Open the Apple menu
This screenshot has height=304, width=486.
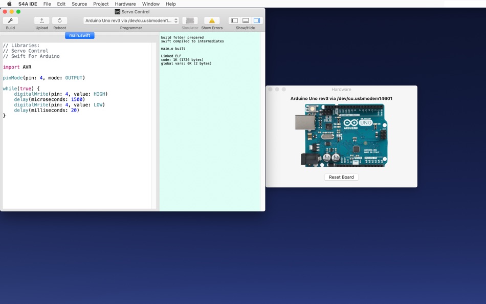(9, 4)
